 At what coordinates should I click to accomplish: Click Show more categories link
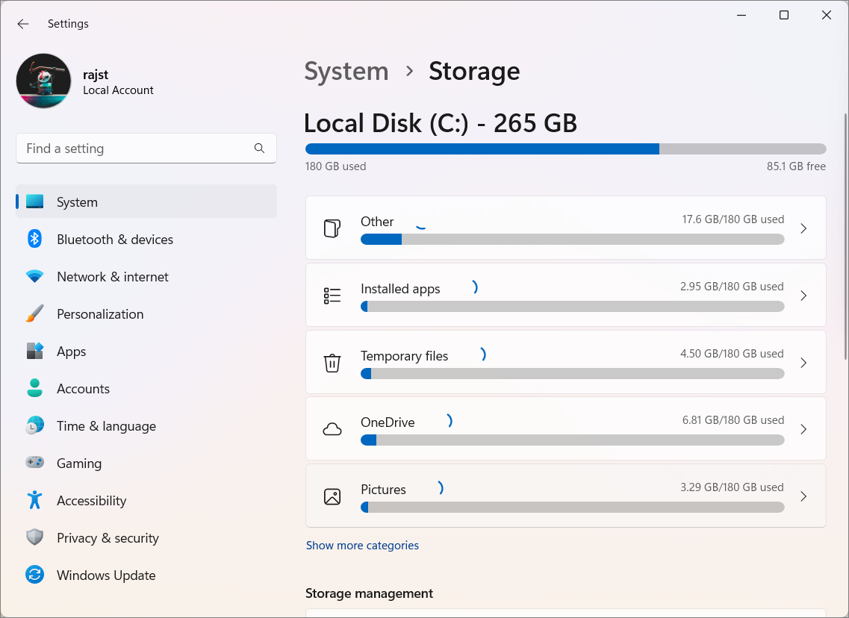[x=362, y=546]
